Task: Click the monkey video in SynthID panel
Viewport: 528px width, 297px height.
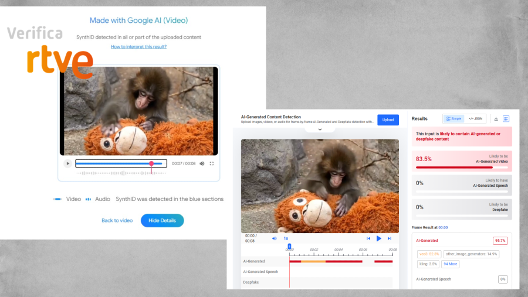Action: 138,111
